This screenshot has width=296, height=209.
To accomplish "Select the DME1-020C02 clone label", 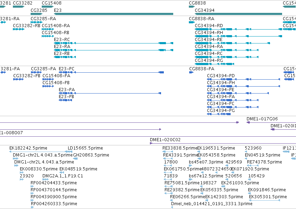I will tap(165, 140).
